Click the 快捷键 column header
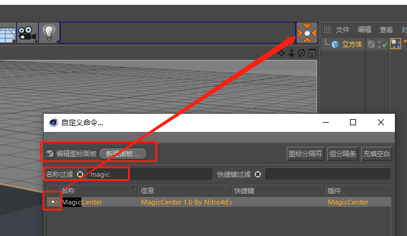 (278, 191)
